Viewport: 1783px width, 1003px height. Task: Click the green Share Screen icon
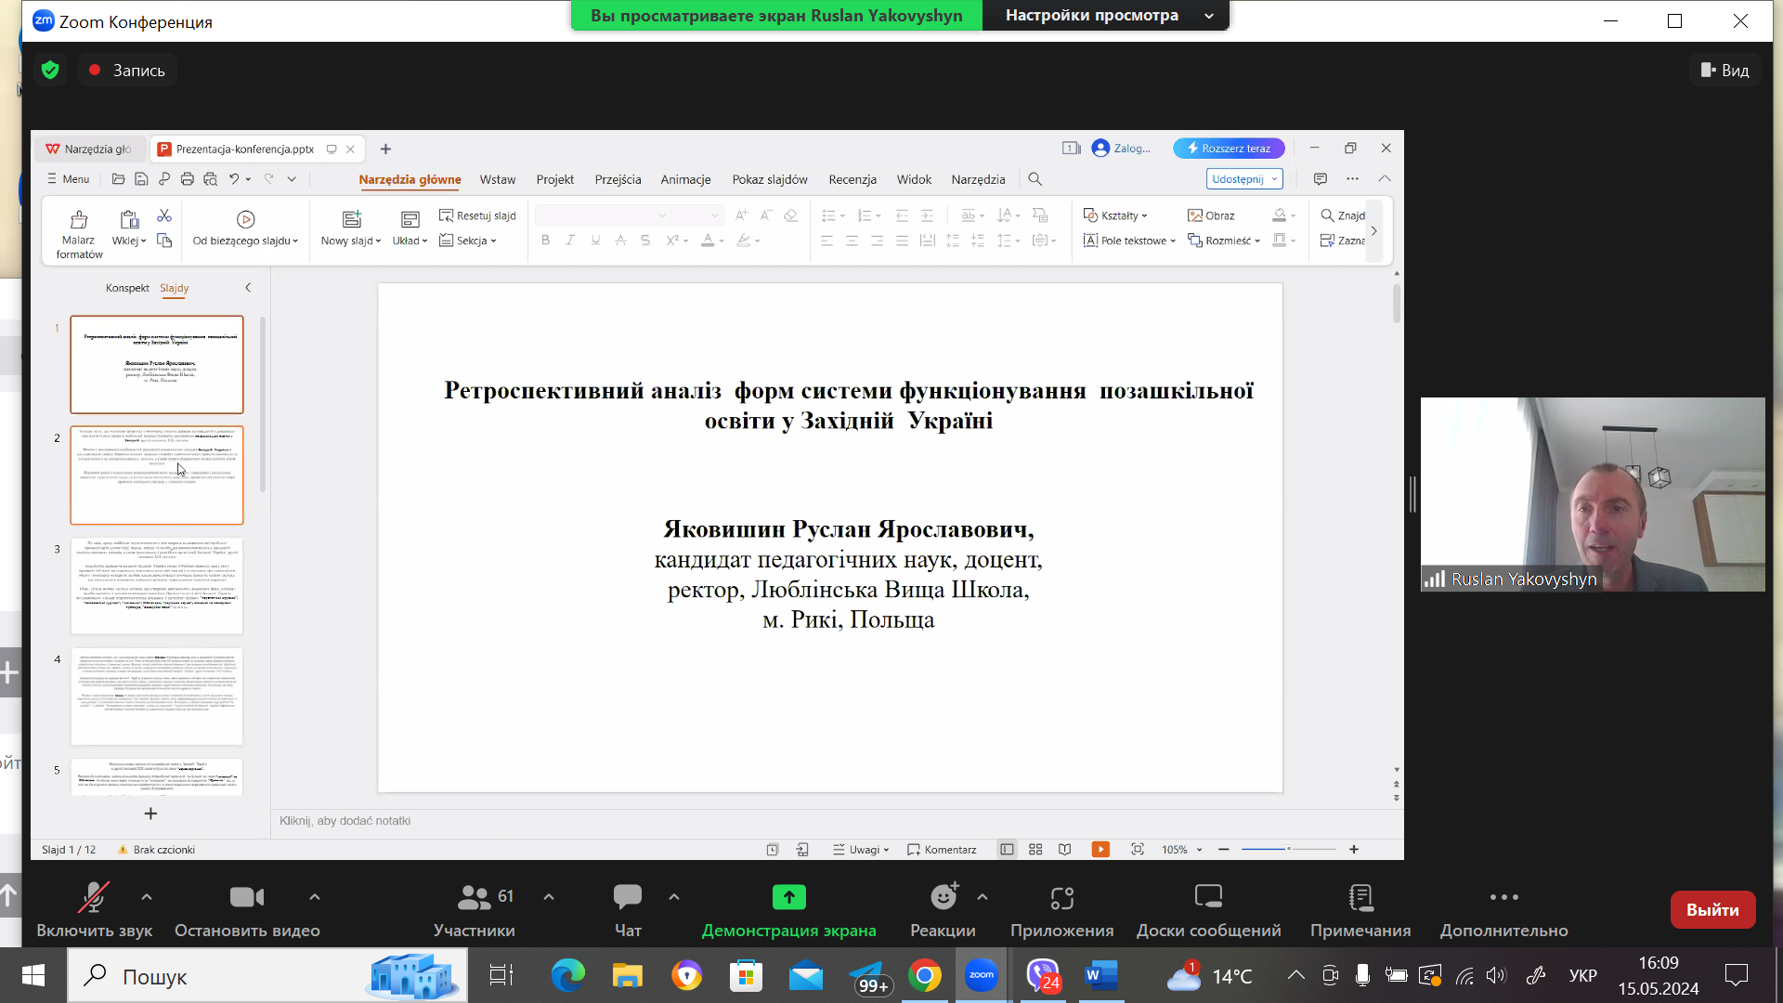point(788,897)
